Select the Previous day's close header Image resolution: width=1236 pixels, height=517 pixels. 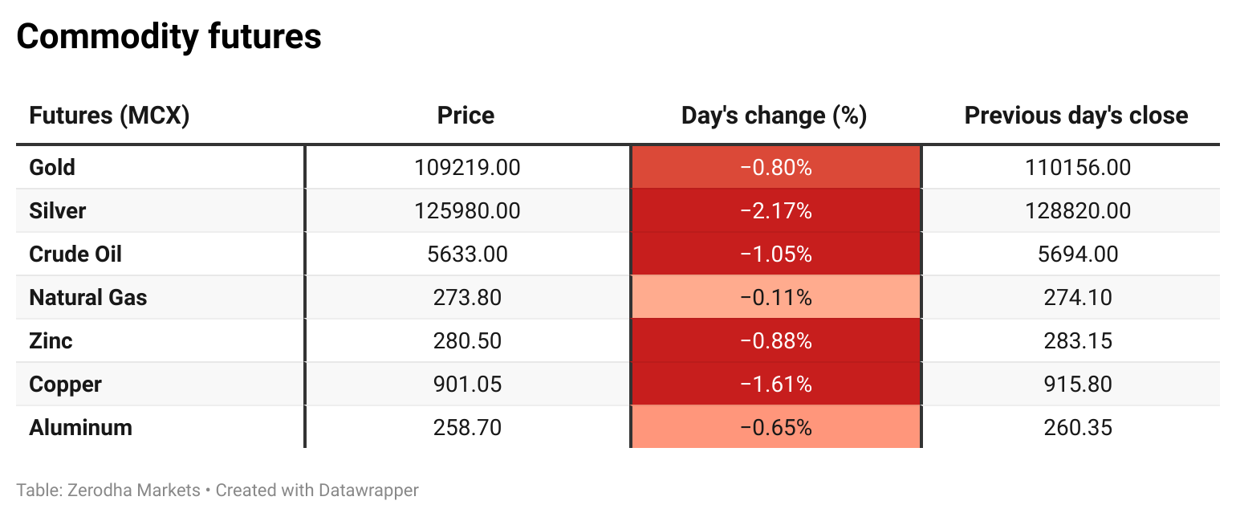[x=1075, y=116]
